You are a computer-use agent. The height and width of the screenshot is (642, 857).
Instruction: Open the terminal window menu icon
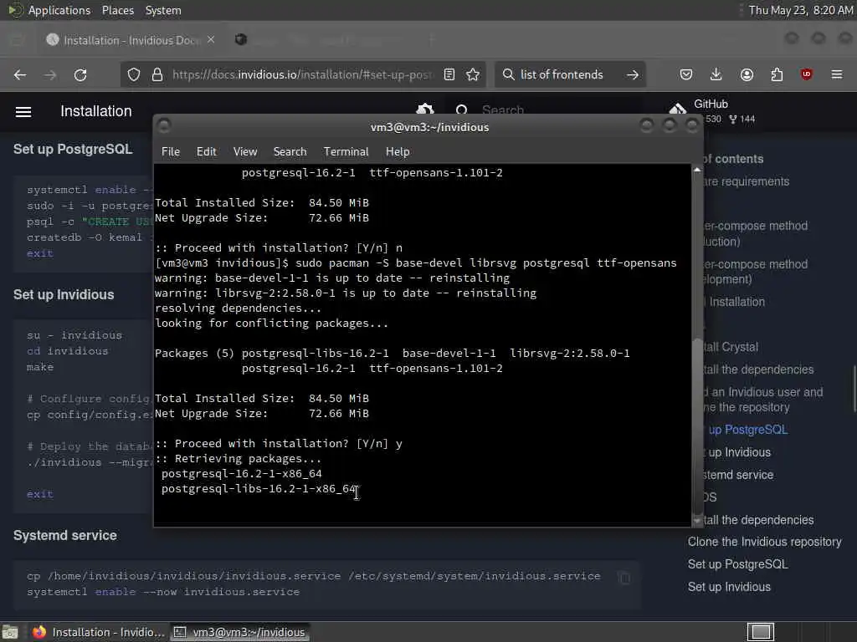coord(164,127)
